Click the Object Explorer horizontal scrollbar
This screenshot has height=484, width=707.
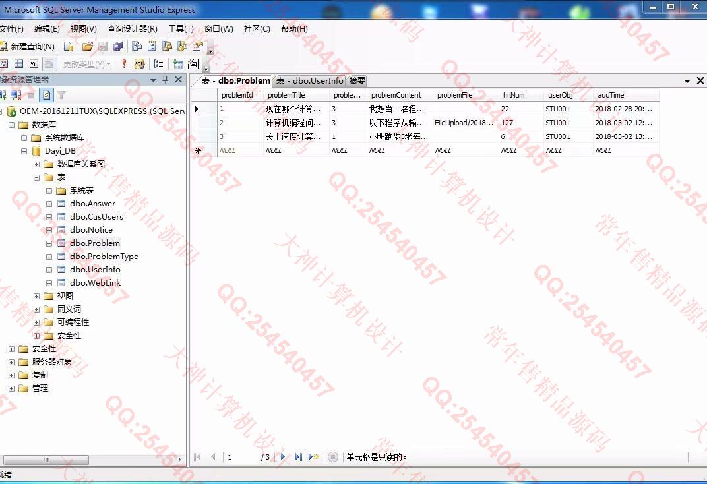(46, 460)
